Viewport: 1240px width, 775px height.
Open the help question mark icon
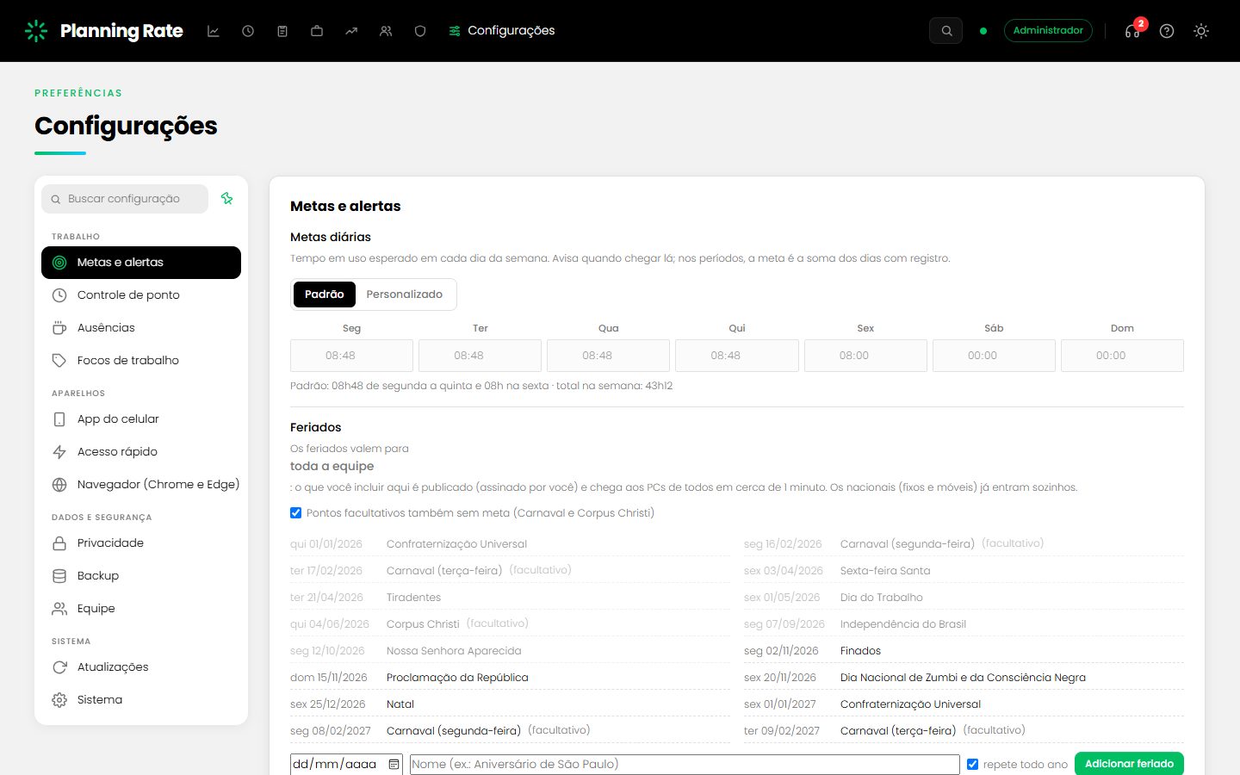pyautogui.click(x=1167, y=31)
